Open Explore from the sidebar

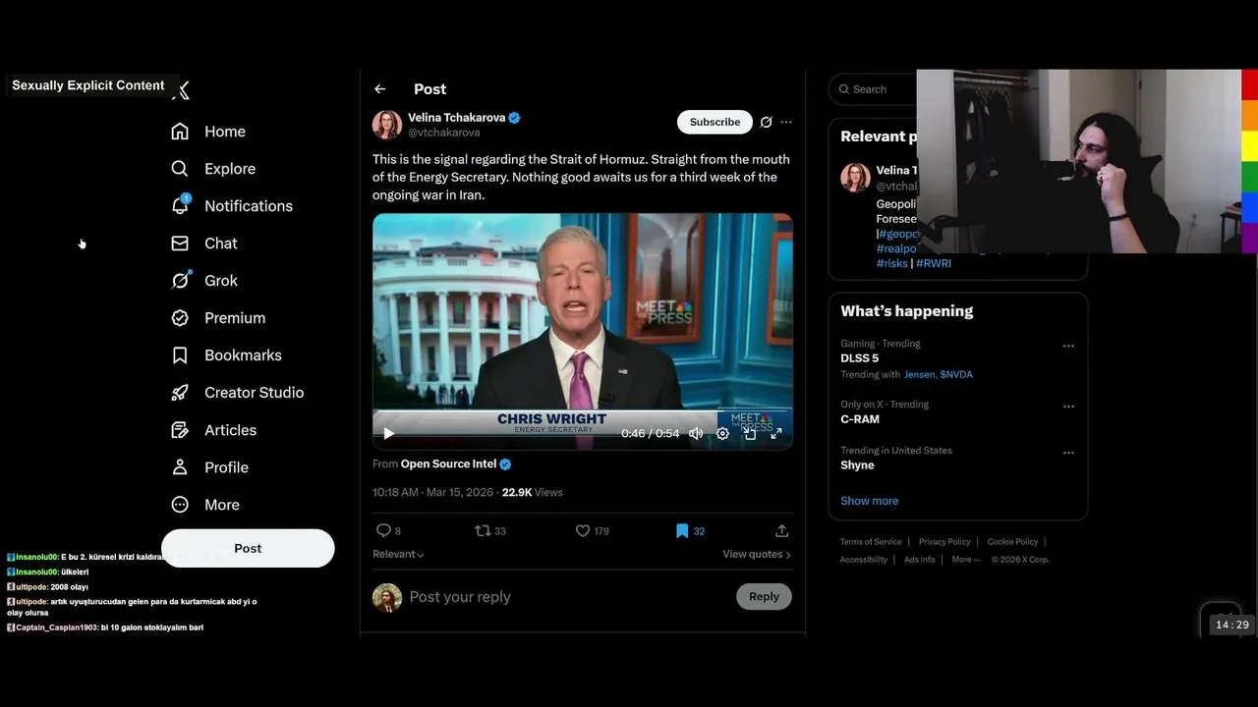click(x=213, y=169)
